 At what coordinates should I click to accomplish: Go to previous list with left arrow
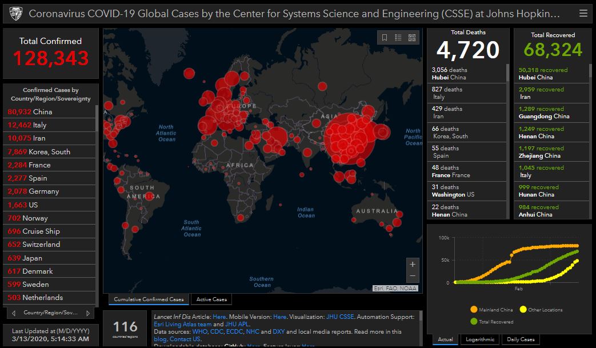(14, 313)
